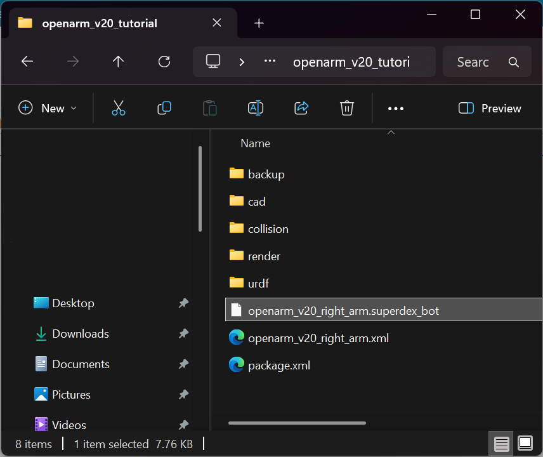Select openarm_v20_right_arm.xml file
Image resolution: width=543 pixels, height=457 pixels.
tap(309, 338)
